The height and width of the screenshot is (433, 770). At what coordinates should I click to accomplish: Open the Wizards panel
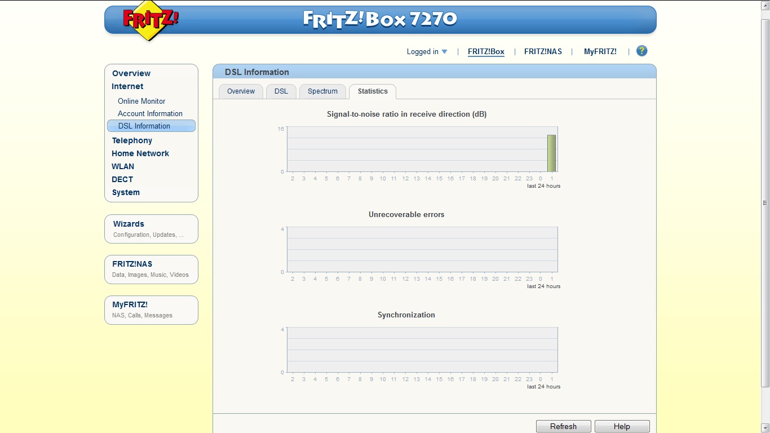point(151,229)
